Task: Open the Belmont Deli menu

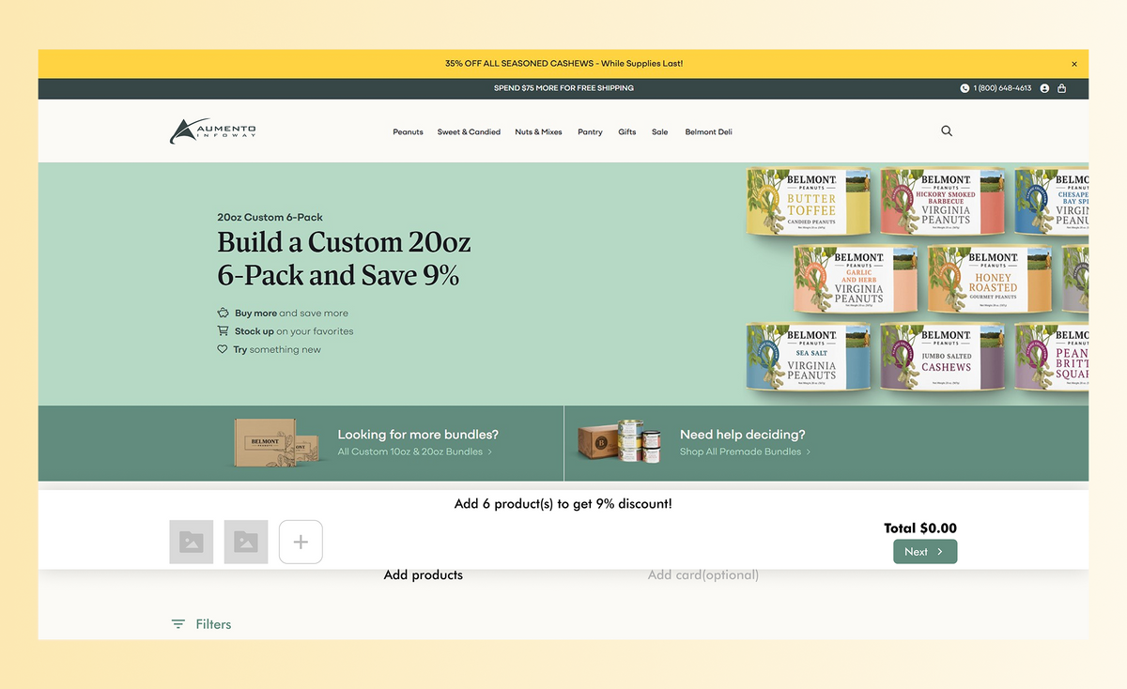Action: (x=708, y=132)
